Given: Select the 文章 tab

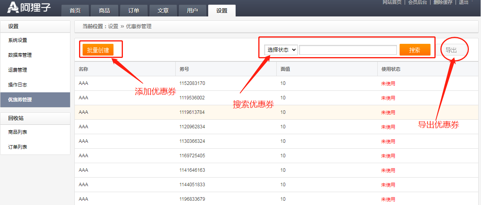Looking at the screenshot, I should tap(163, 11).
